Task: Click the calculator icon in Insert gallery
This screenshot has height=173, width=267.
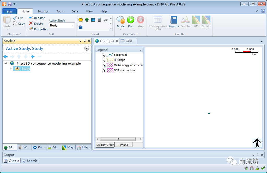Action: (99, 20)
